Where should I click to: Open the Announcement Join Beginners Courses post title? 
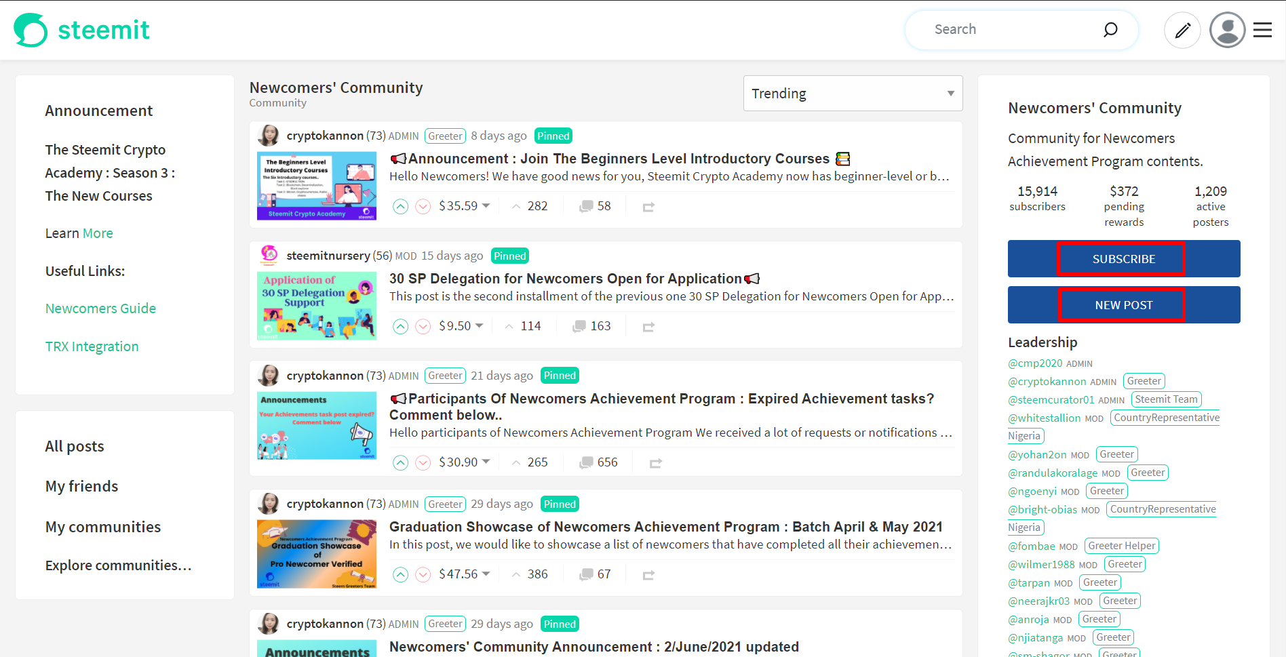click(619, 159)
